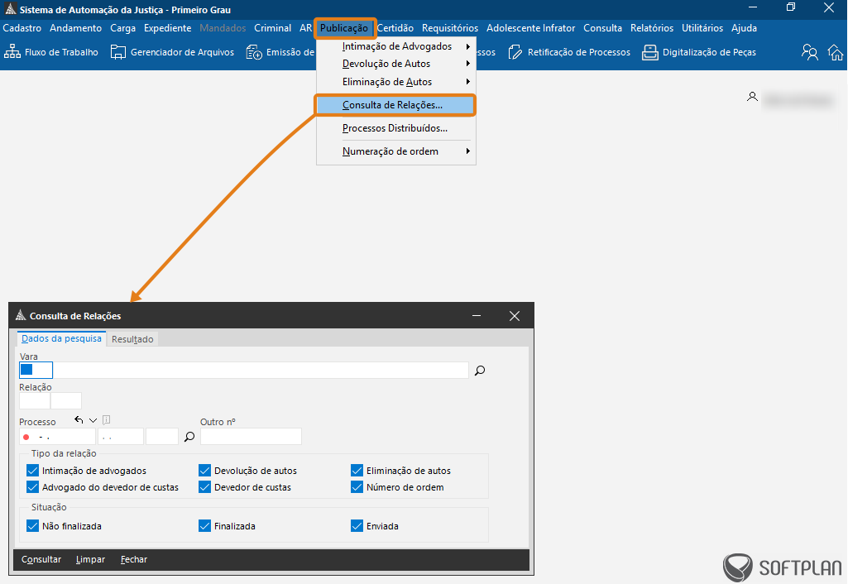Expand Eliminação de Autos submenu
Image resolution: width=848 pixels, height=584 pixels.
396,82
